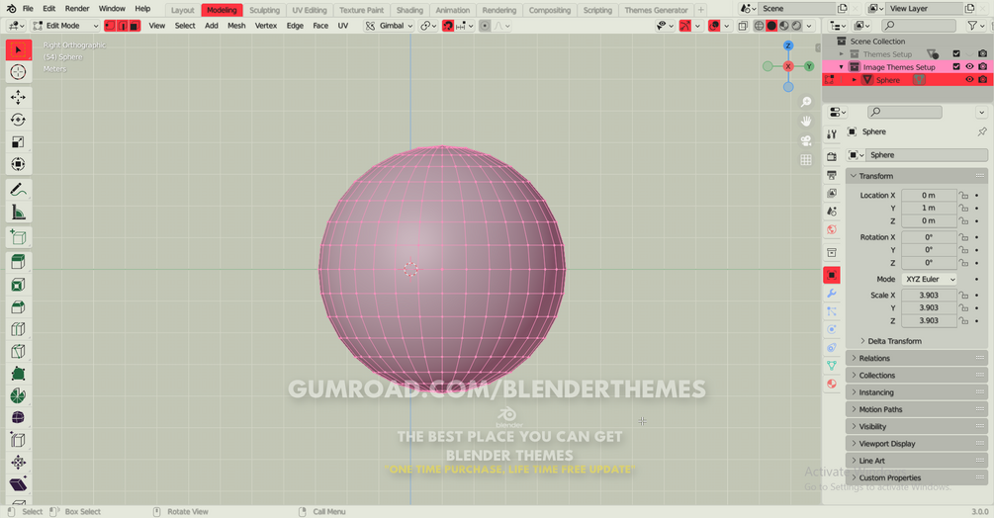Switch orthographic/perspective with grid icon

806,160
